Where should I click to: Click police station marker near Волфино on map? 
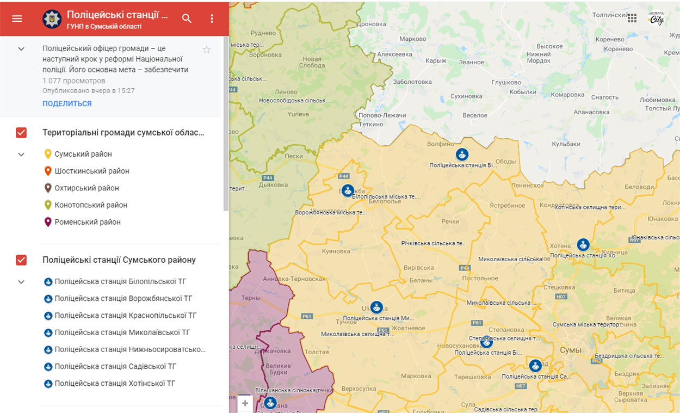(462, 155)
